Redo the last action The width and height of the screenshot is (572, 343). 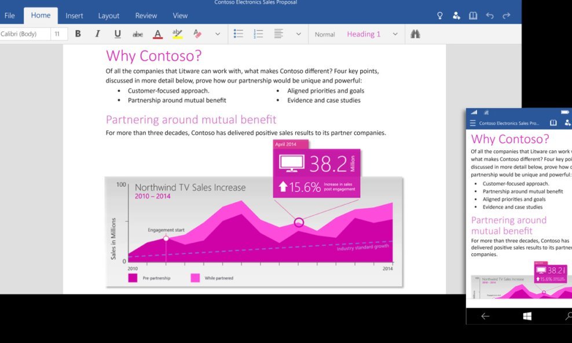[507, 16]
